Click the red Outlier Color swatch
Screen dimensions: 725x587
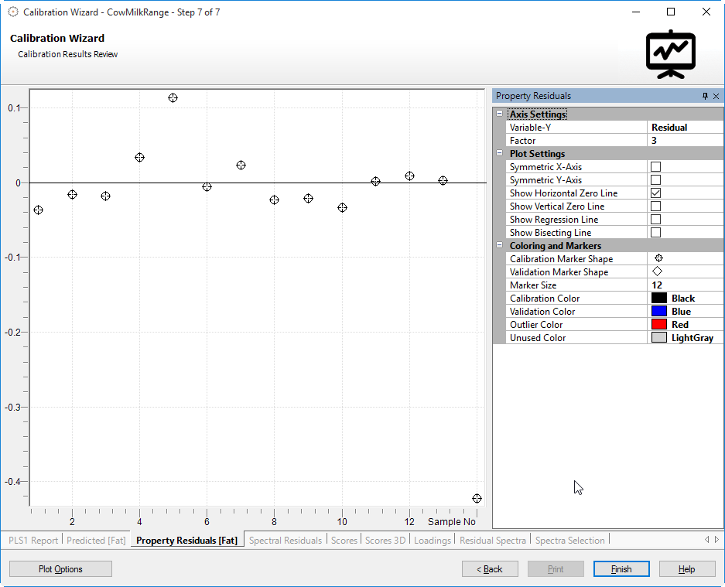(x=658, y=325)
